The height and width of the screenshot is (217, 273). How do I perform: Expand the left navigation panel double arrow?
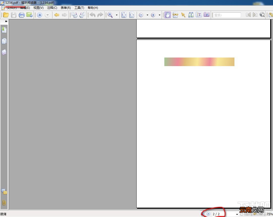[6, 21]
